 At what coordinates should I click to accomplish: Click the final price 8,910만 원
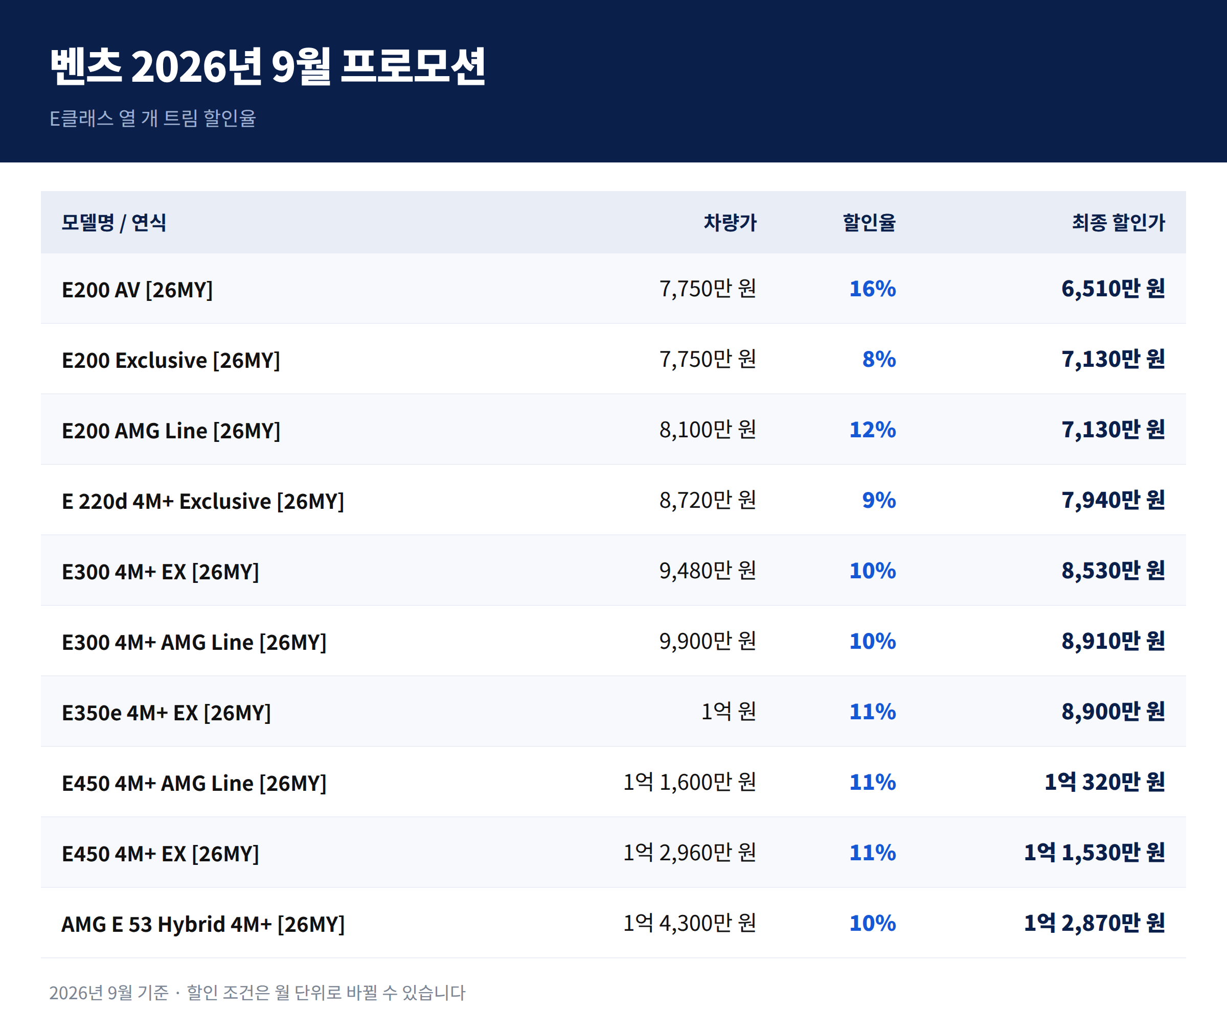point(1113,641)
